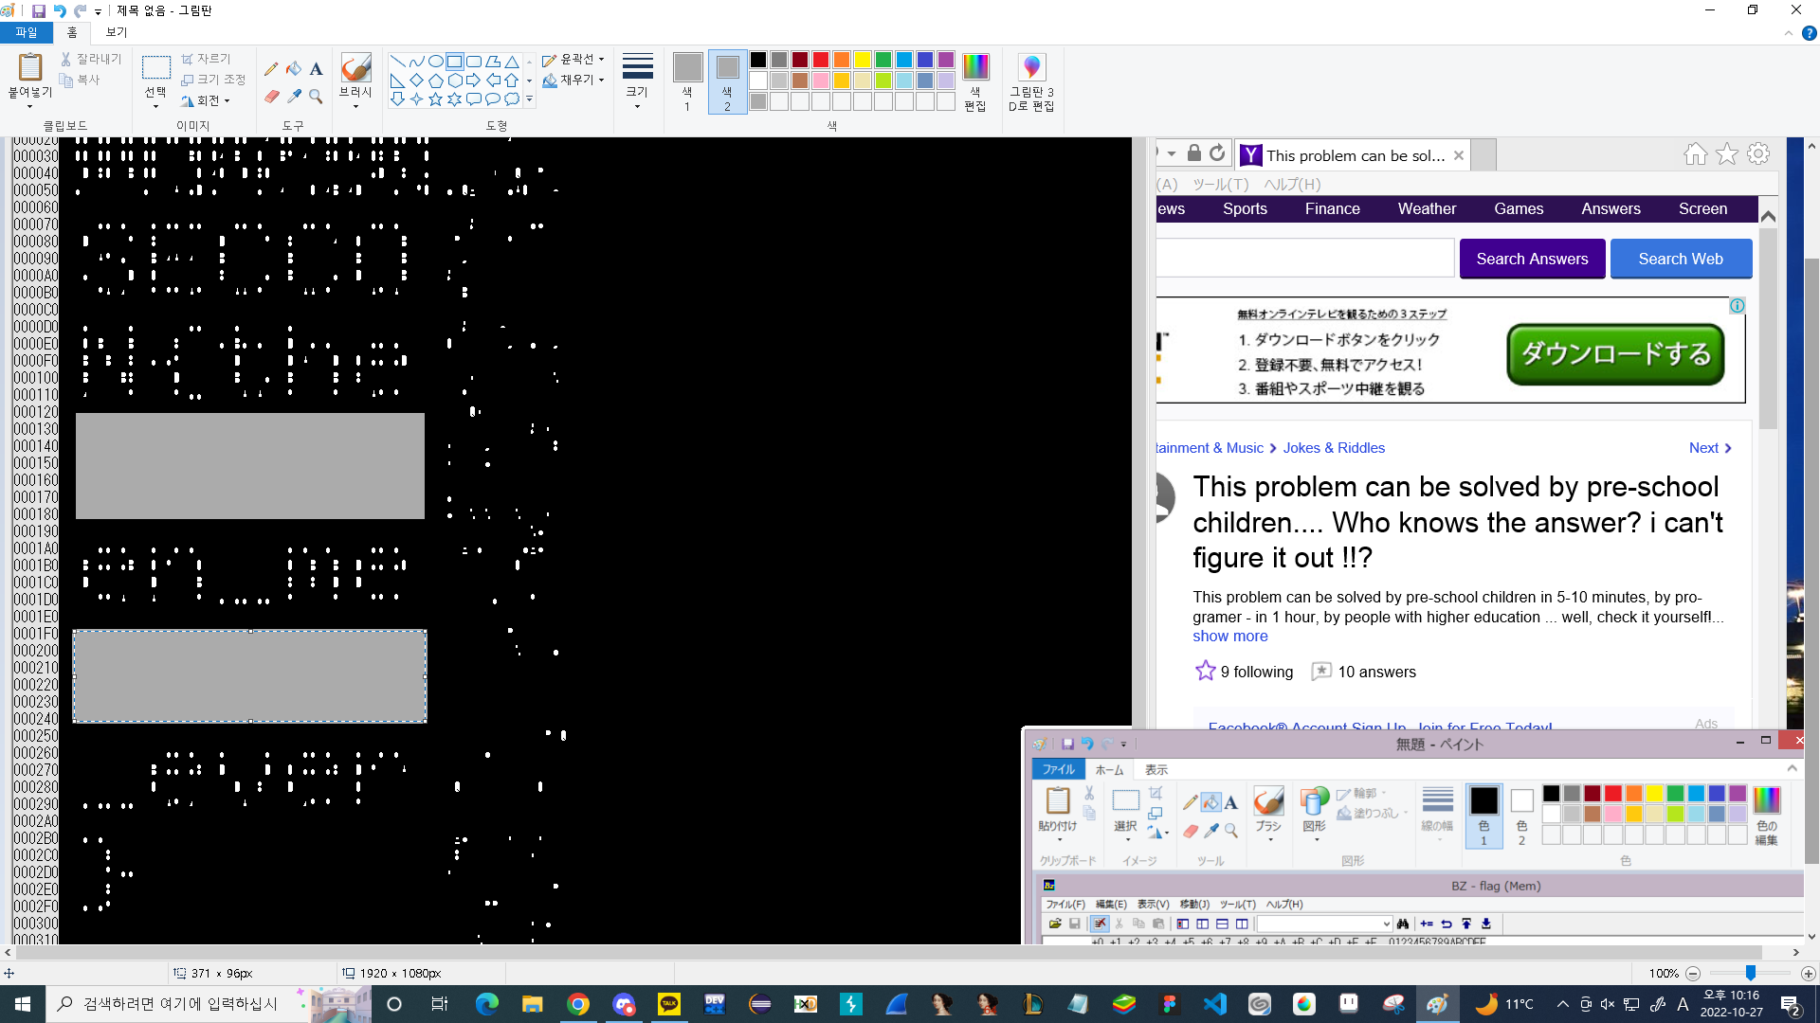Open the 색 편집 color editor
The image size is (1820, 1023).
click(x=975, y=81)
